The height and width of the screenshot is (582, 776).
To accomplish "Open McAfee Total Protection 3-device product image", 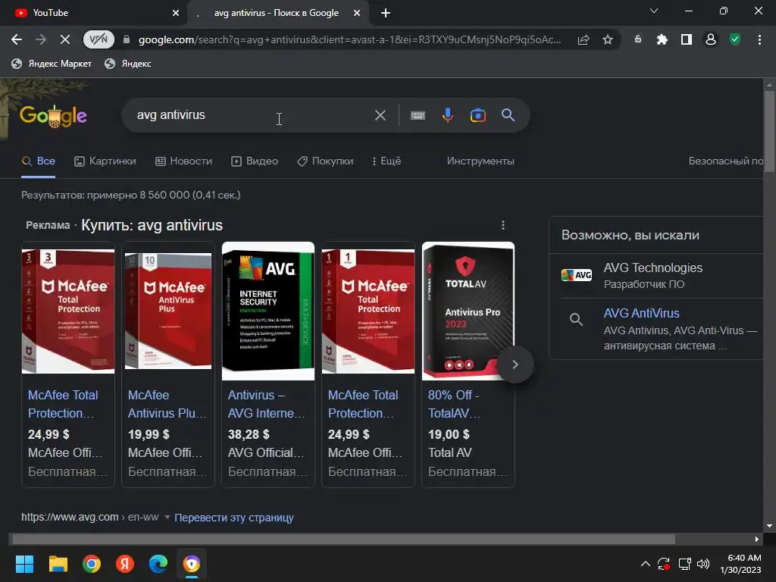I will coord(68,311).
